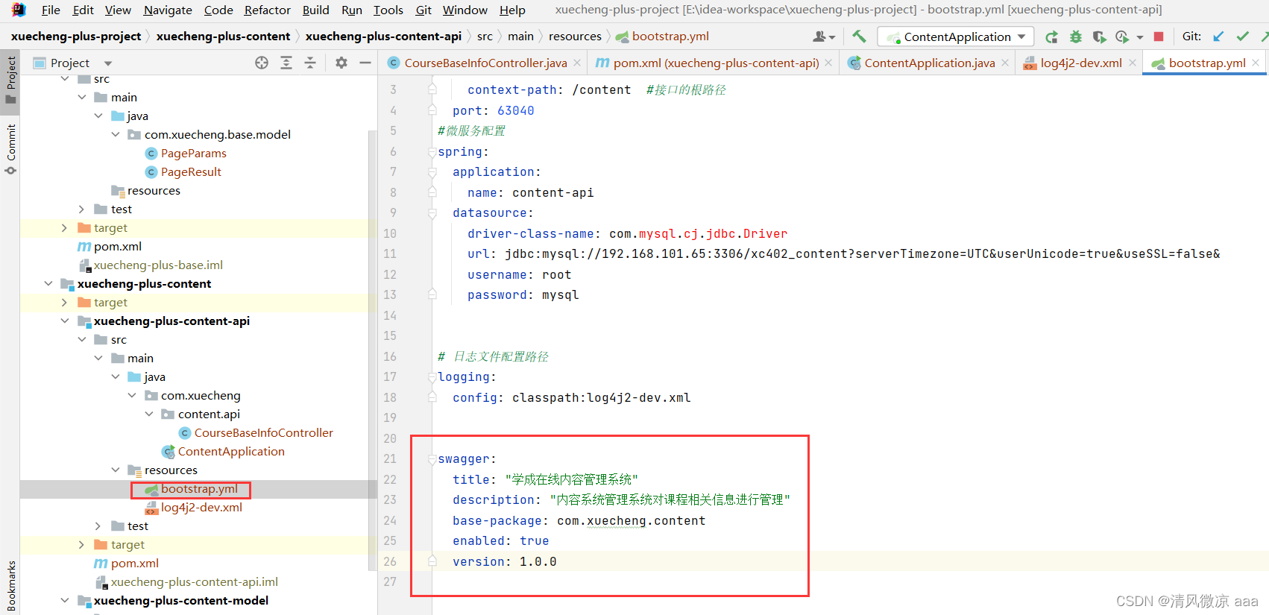Viewport: 1269px width, 615px height.
Task: Select log4j2-dev.xml in project tree
Action: click(x=201, y=508)
